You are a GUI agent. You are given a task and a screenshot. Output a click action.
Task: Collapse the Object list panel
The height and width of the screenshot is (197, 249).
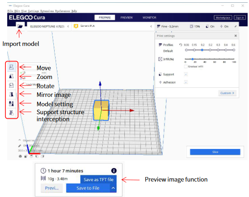(x=19, y=140)
